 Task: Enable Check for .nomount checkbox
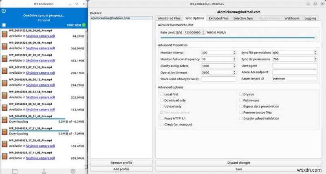[162, 124]
